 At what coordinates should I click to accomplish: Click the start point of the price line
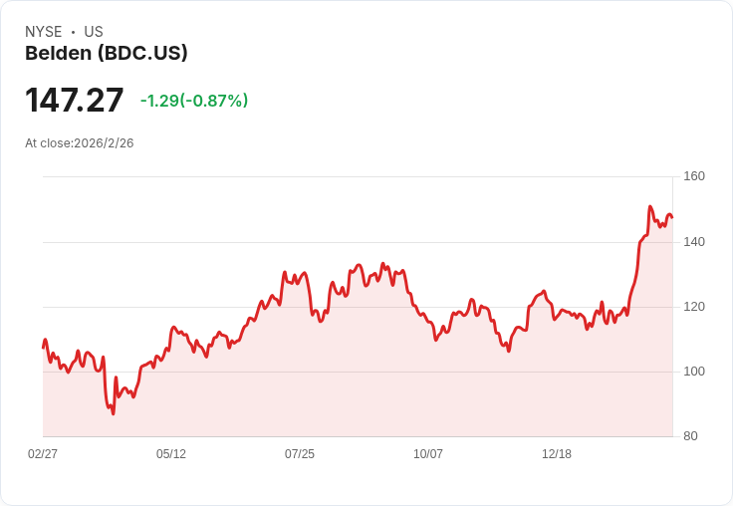tap(43, 348)
